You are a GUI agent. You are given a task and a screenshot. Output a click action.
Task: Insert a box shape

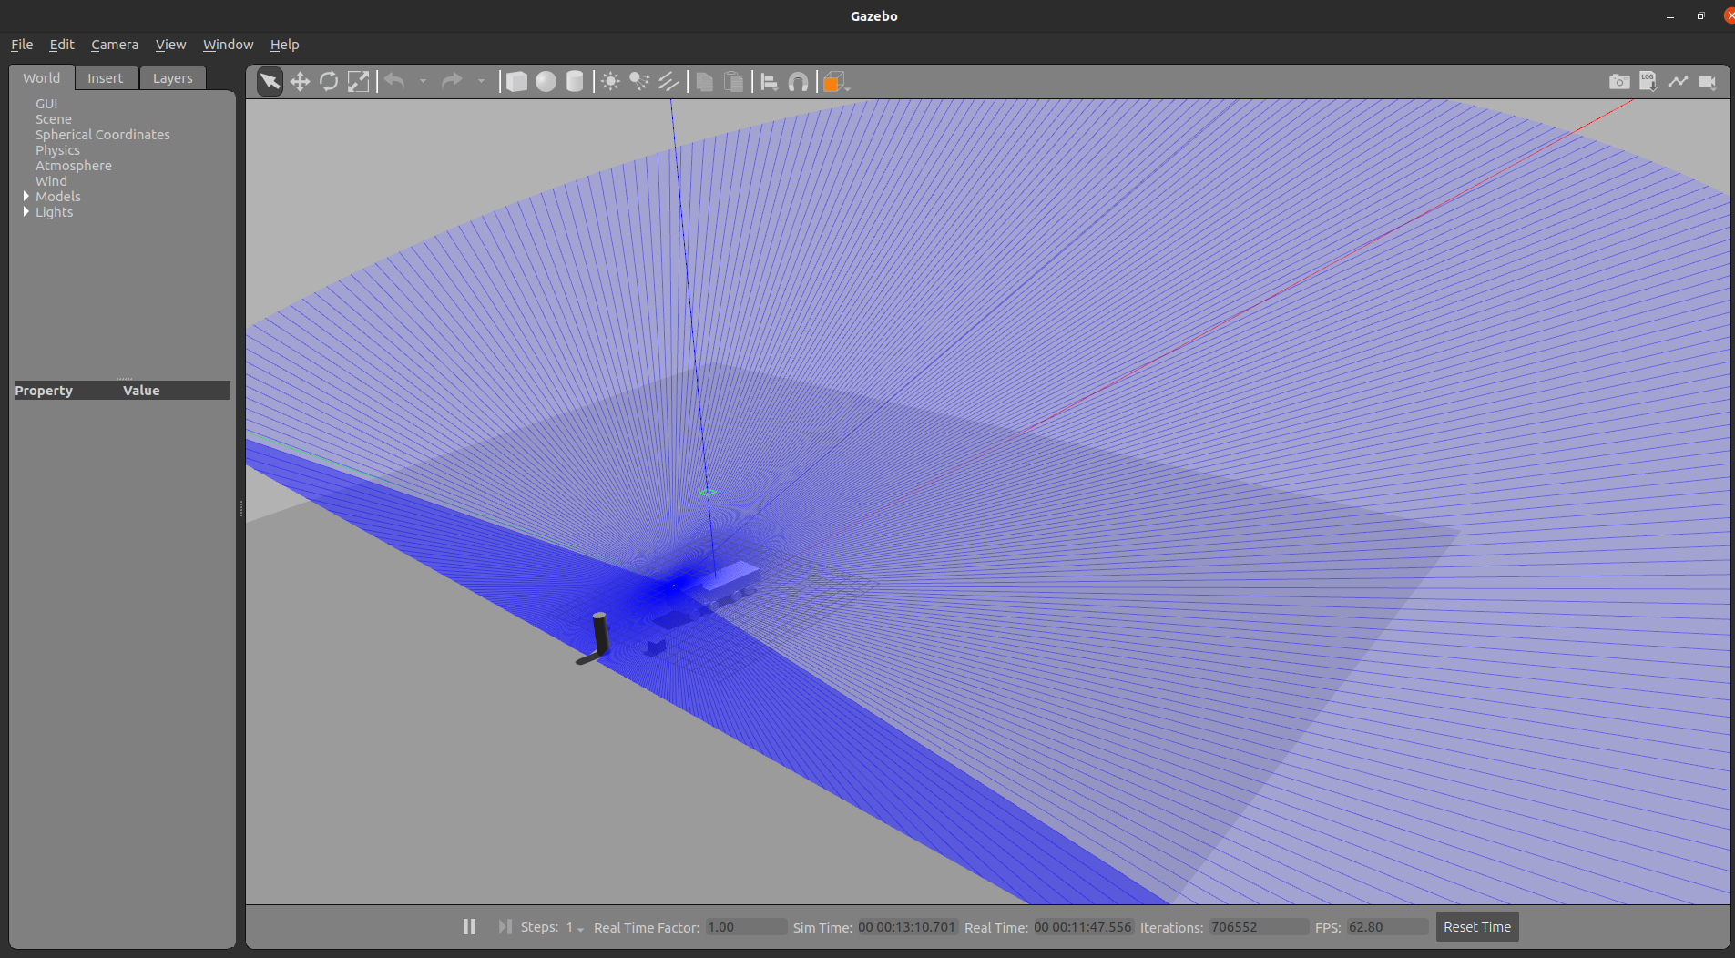(x=516, y=82)
